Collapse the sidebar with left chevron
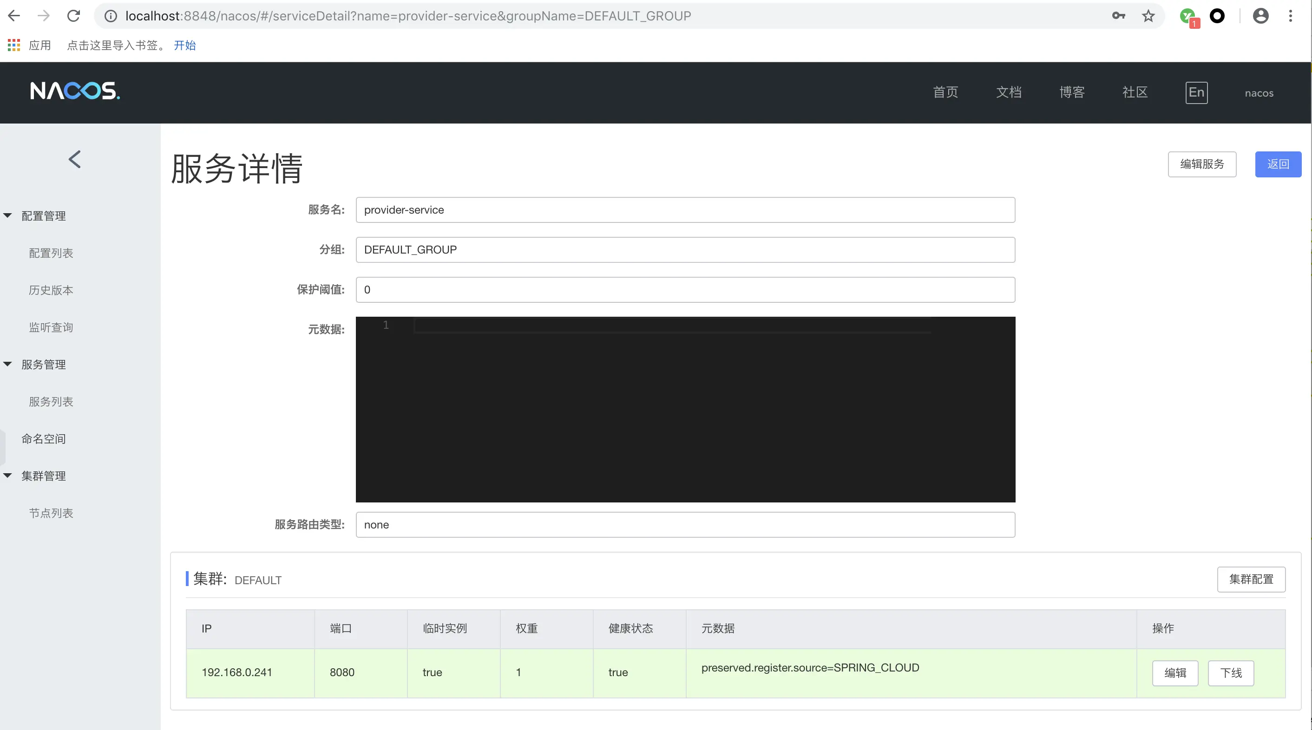The image size is (1312, 730). (x=75, y=159)
